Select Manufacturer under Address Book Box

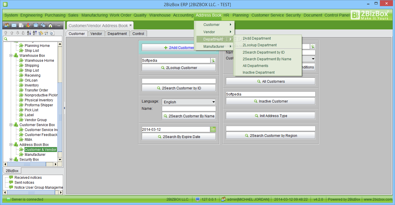(35, 154)
